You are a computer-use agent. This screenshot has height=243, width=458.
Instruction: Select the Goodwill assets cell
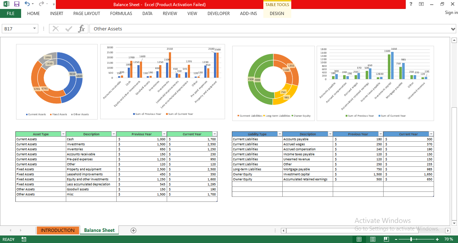(91, 189)
